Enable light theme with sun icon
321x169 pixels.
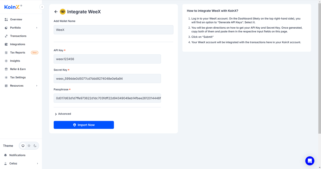click(x=29, y=146)
